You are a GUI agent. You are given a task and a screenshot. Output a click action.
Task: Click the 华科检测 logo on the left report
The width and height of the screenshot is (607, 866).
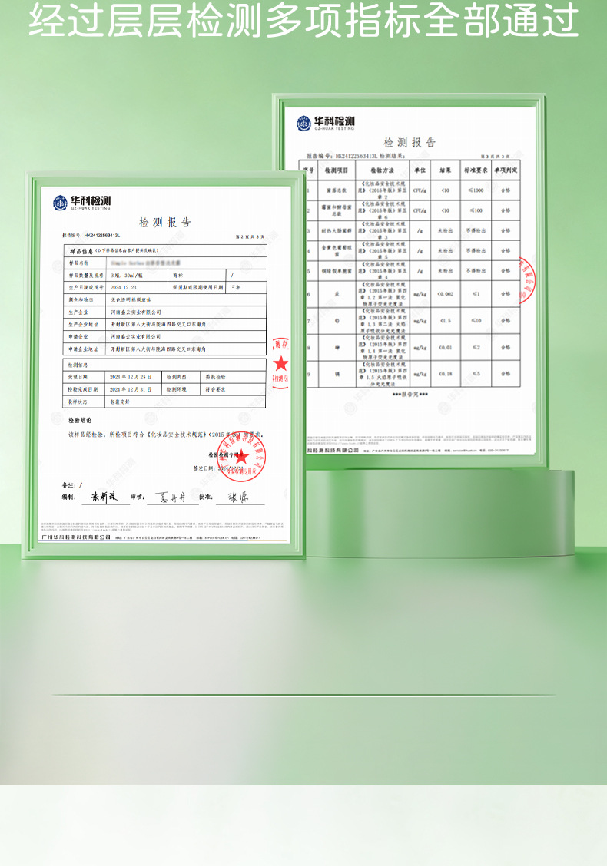click(x=81, y=202)
